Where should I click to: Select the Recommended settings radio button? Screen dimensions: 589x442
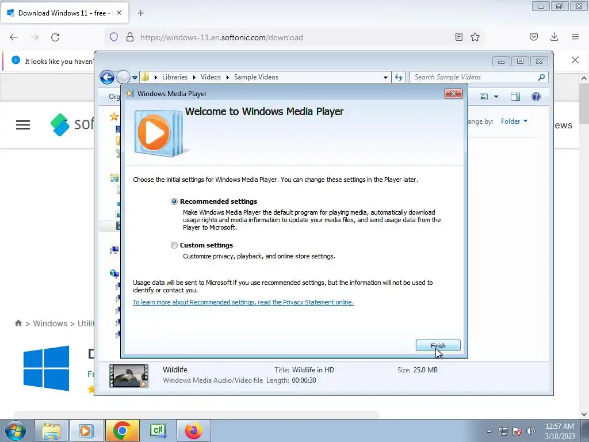[x=174, y=201]
